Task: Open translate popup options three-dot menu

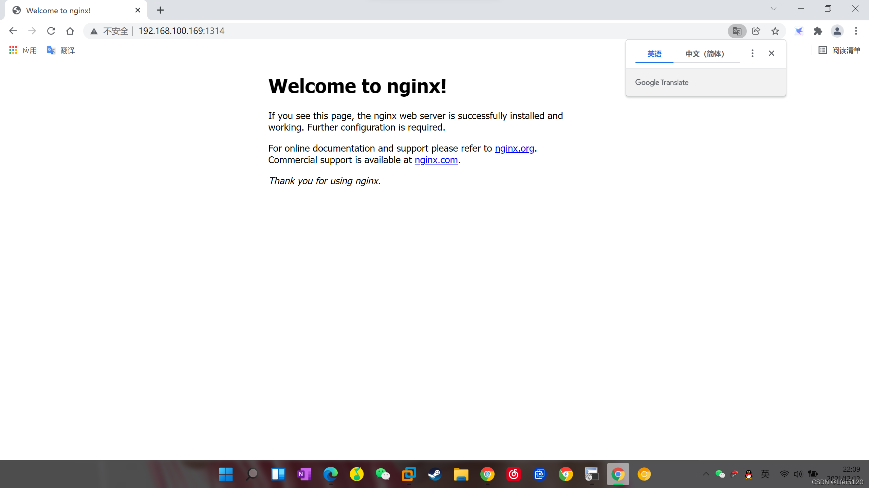Action: (752, 53)
